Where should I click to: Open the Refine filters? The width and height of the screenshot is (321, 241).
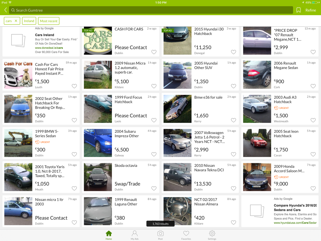310,10
